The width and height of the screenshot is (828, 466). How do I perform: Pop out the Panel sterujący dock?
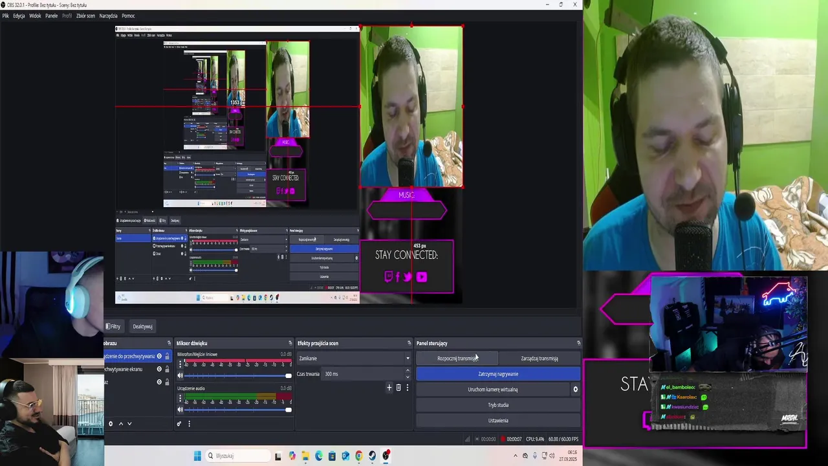tap(578, 343)
